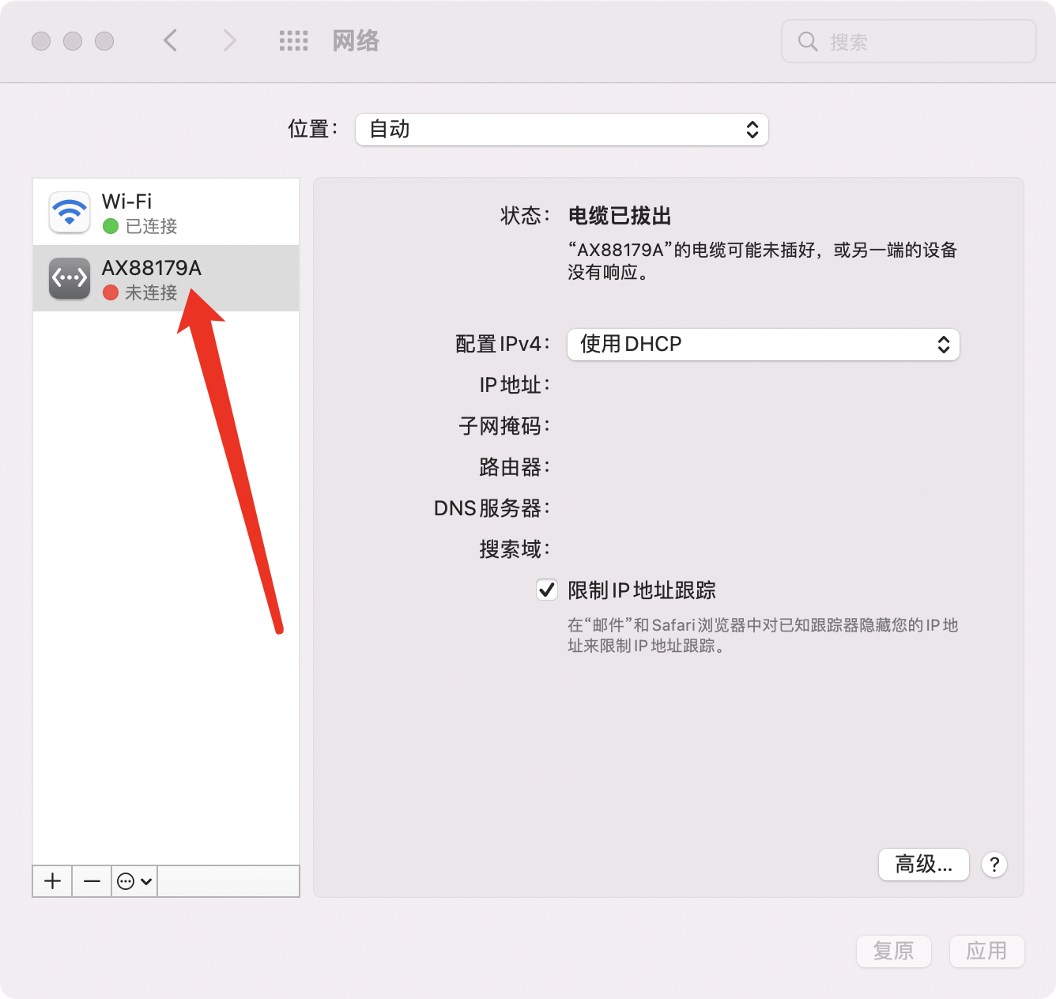Select the AX88179A service row
The height and width of the screenshot is (999, 1056).
point(166,278)
